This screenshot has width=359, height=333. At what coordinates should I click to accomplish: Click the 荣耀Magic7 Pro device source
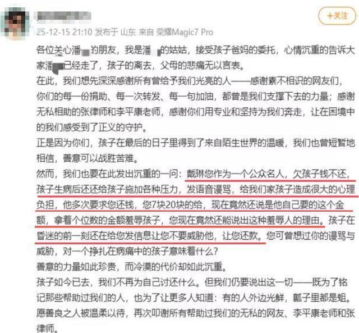pyautogui.click(x=185, y=32)
